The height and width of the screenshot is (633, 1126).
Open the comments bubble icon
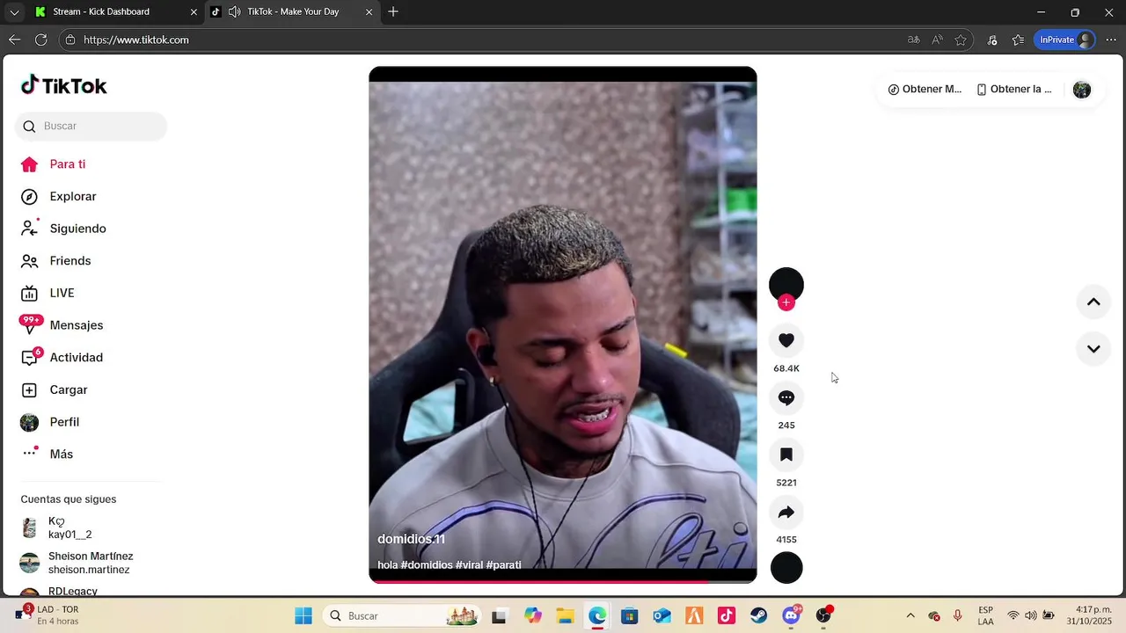786,398
